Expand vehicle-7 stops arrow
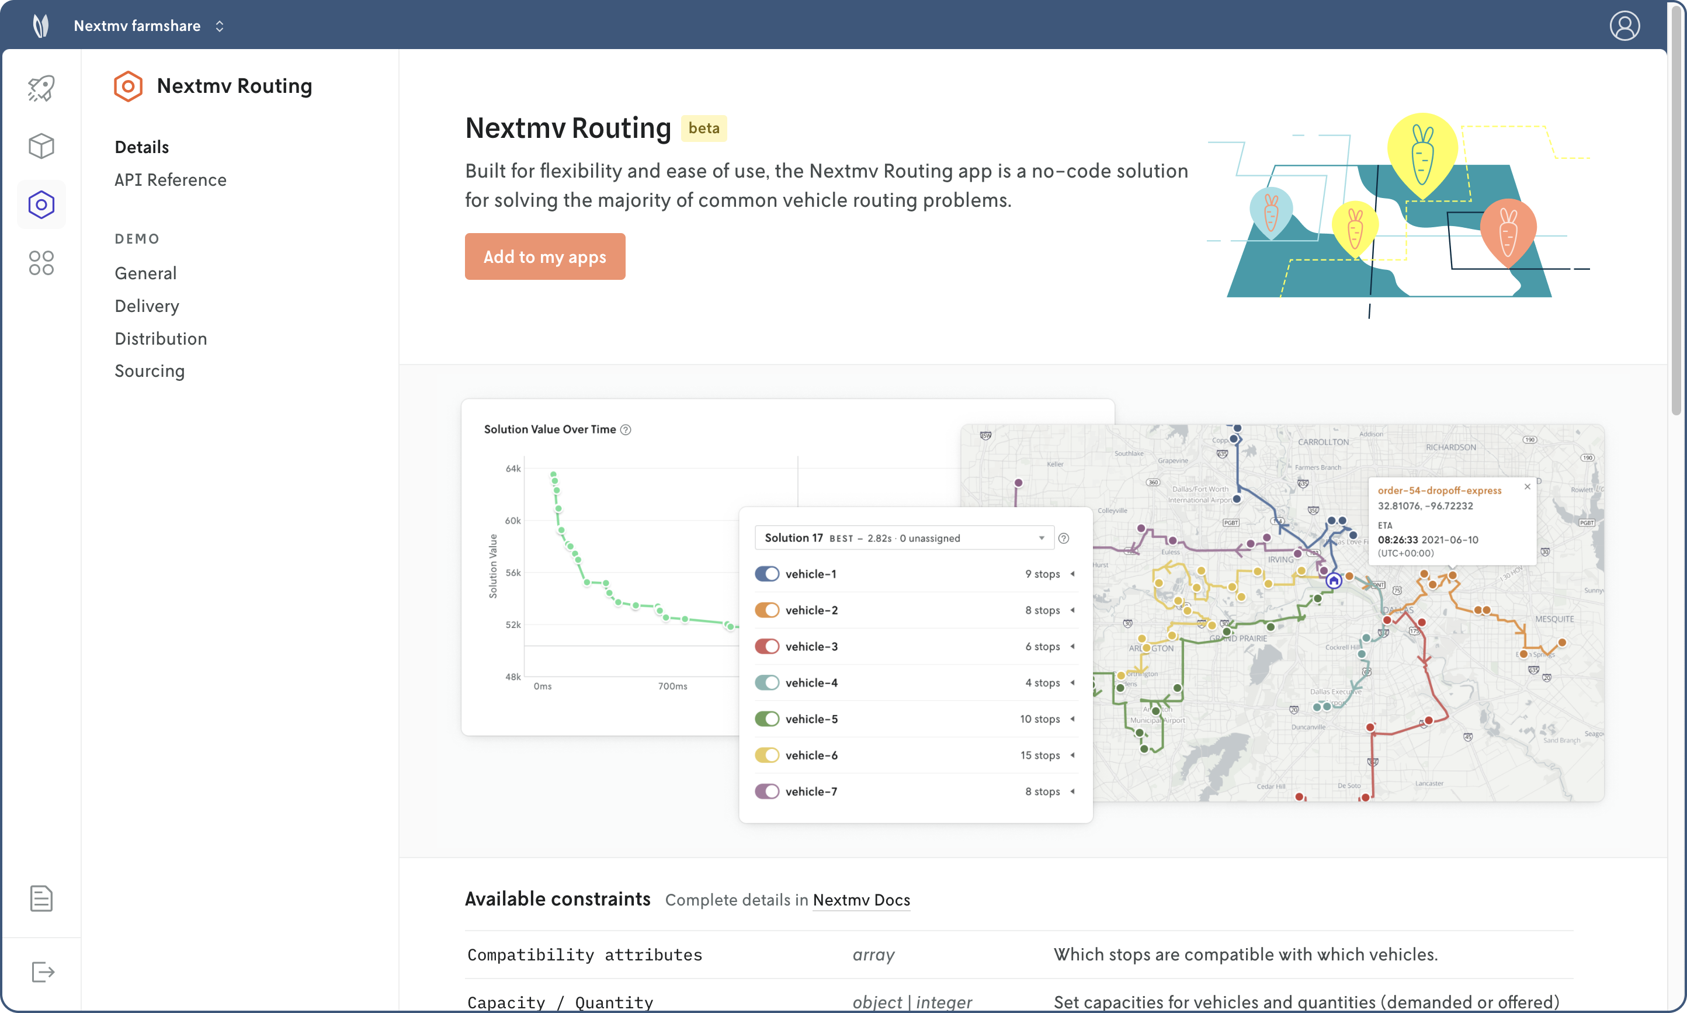Image resolution: width=1687 pixels, height=1013 pixels. (1073, 791)
